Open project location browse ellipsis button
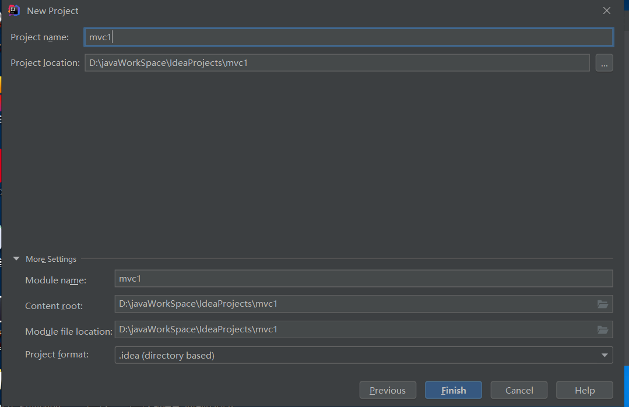This screenshot has height=407, width=629. click(x=604, y=63)
